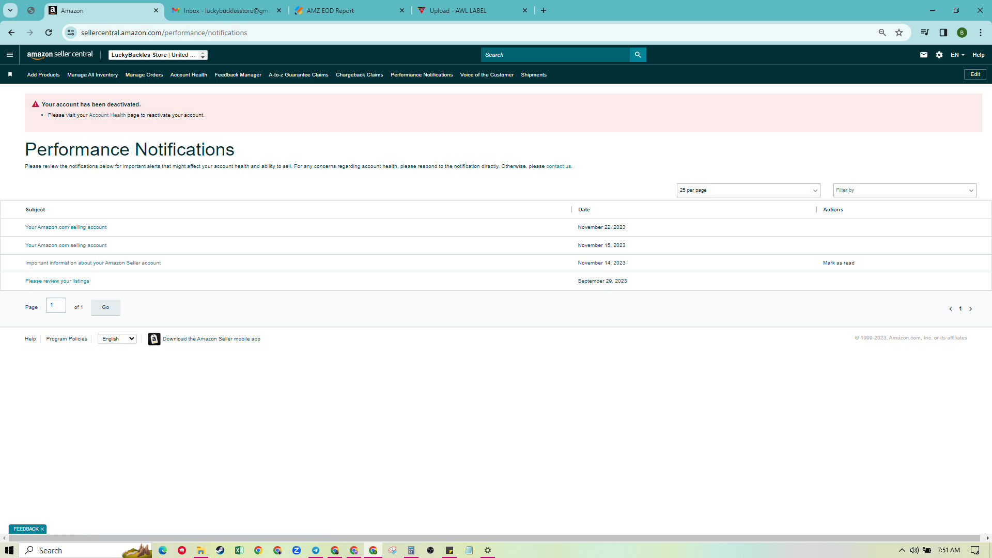View site information icon in the address bar

[x=71, y=33]
